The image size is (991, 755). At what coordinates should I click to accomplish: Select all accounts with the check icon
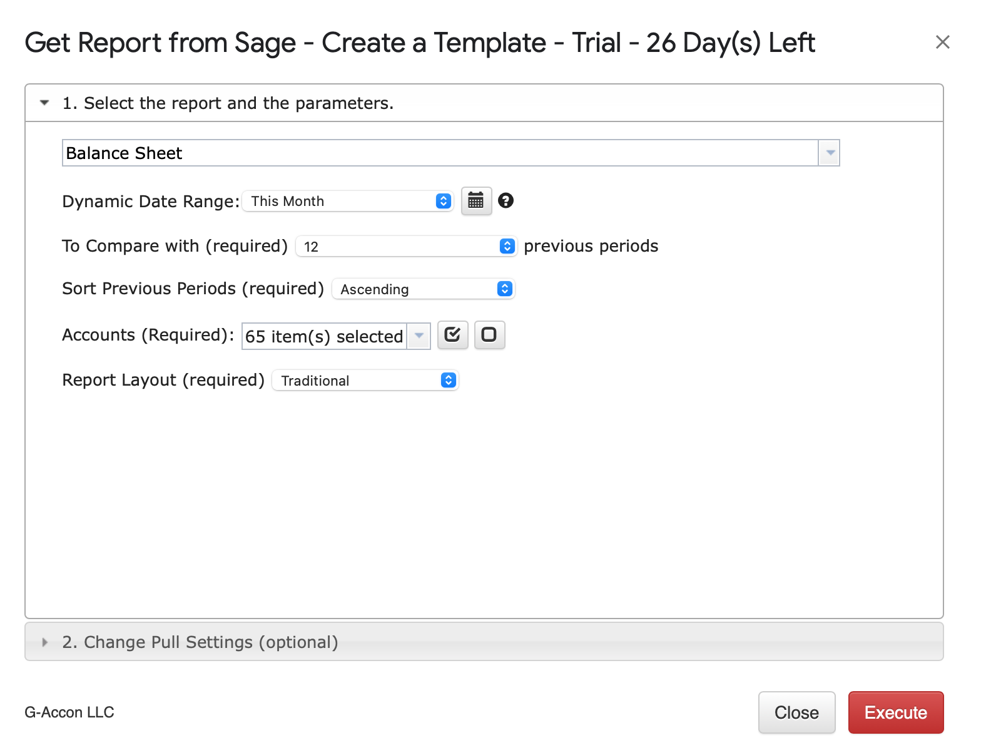(x=452, y=335)
